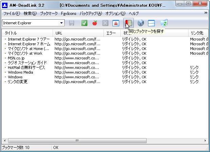210x152 pixels.
Task: Select the マイクロソフト at Home bookmark
Action: click(x=28, y=49)
